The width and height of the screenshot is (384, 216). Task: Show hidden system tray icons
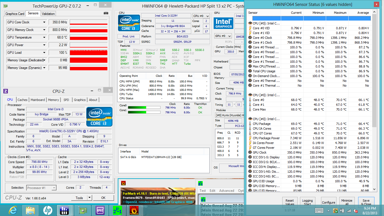[328, 210]
